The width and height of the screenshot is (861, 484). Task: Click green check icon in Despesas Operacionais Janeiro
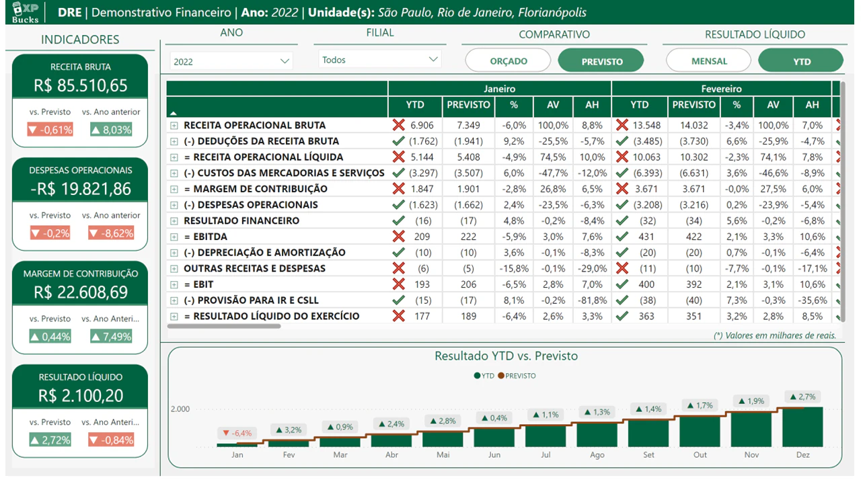click(x=399, y=204)
